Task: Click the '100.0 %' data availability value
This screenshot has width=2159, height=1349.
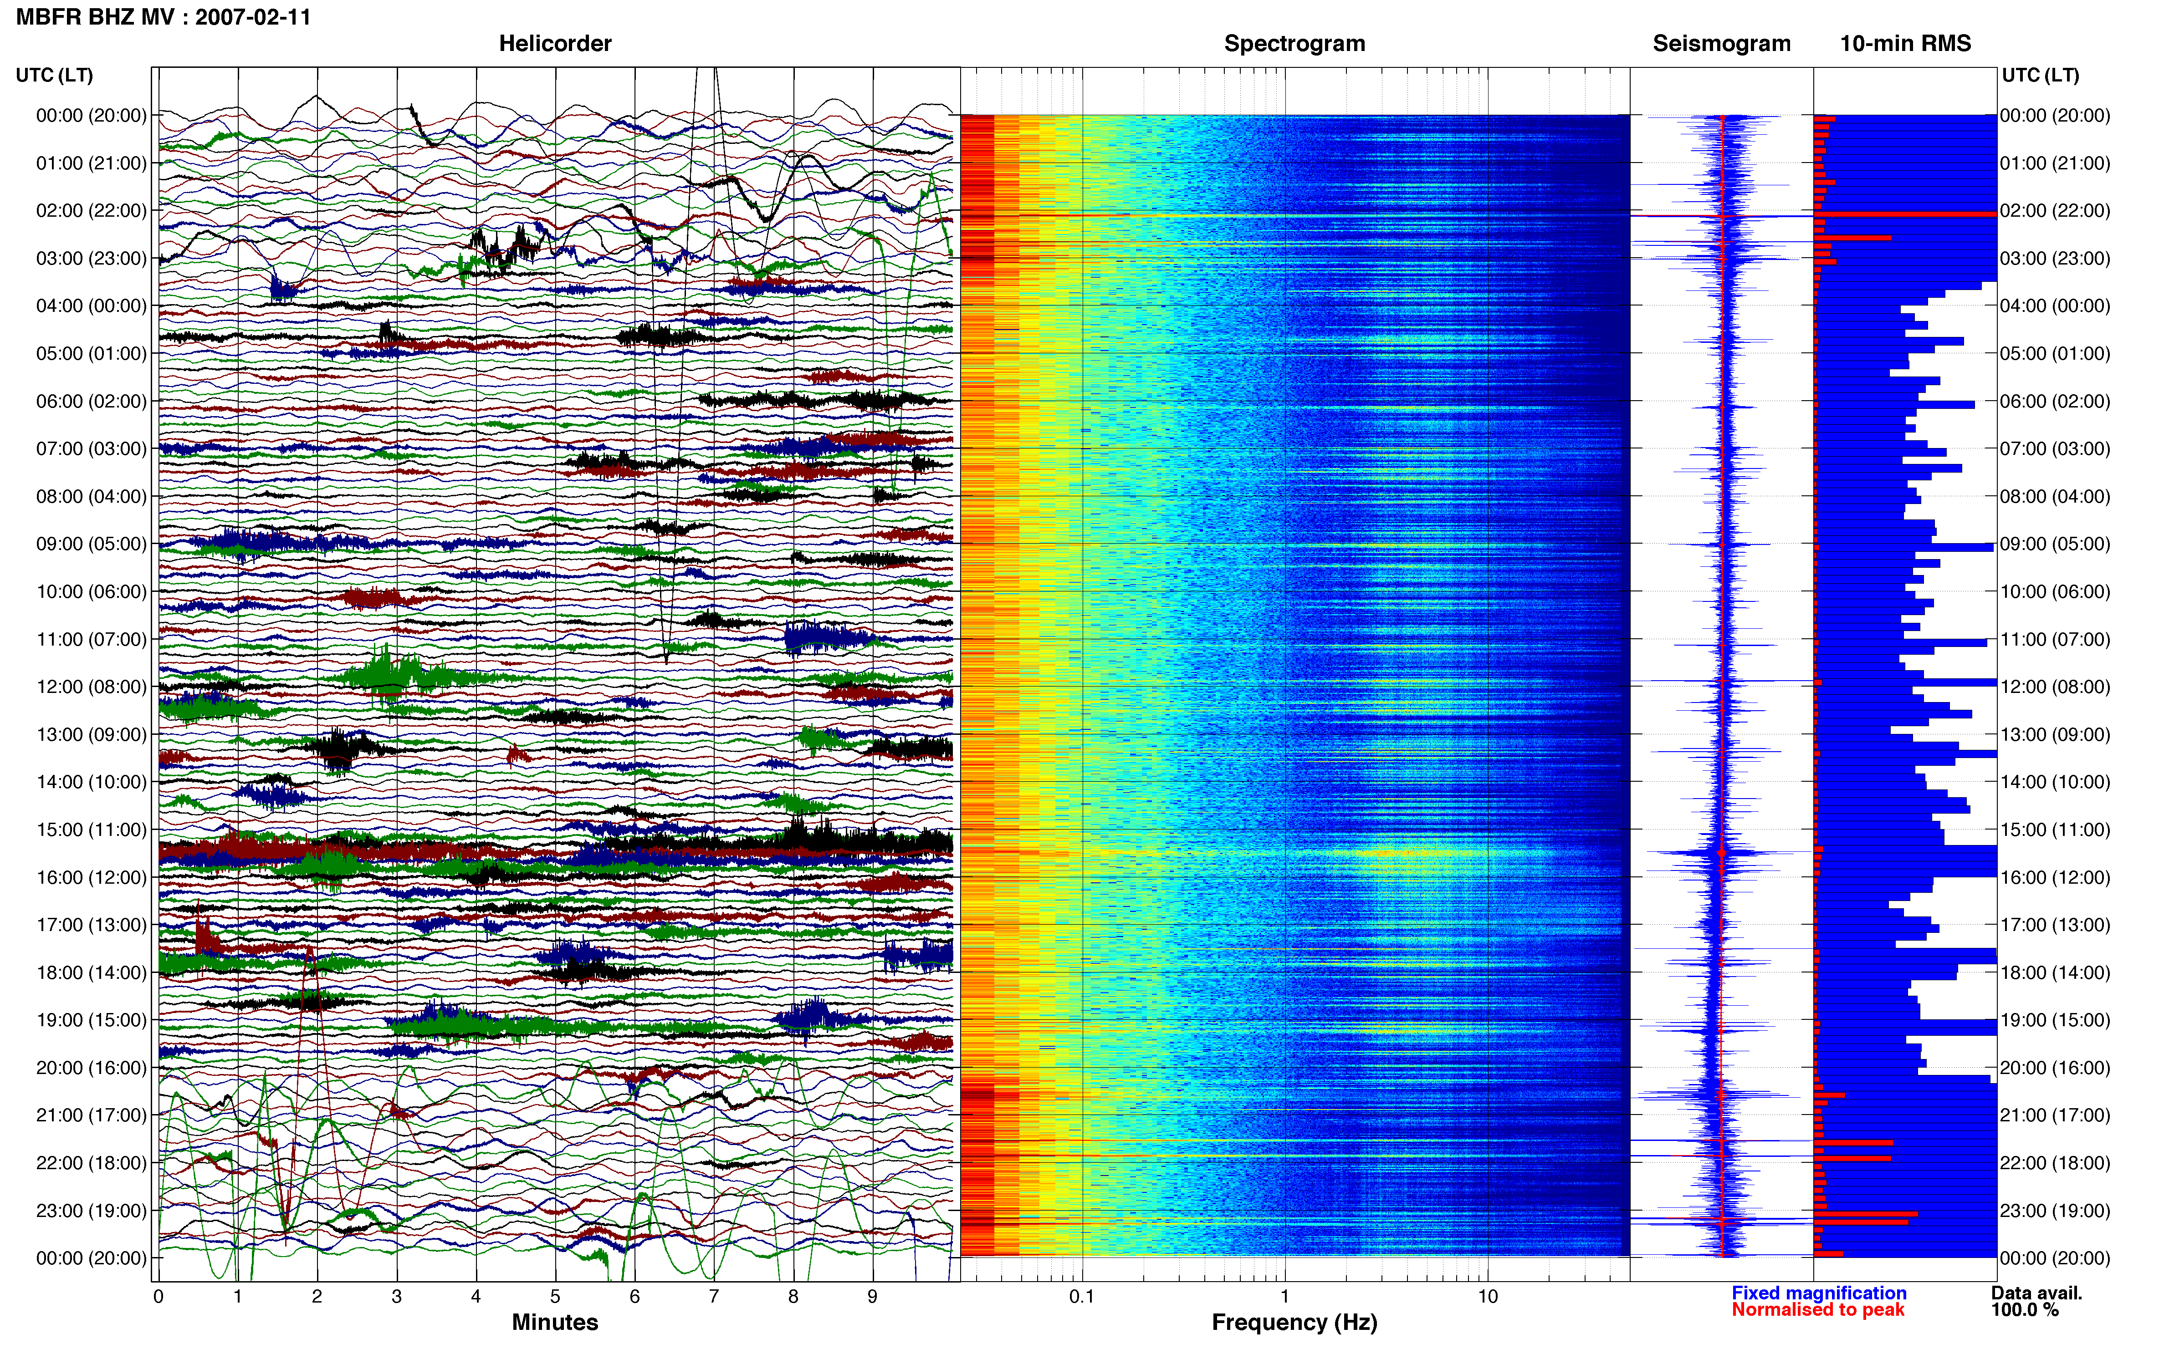Action: 2024,1310
